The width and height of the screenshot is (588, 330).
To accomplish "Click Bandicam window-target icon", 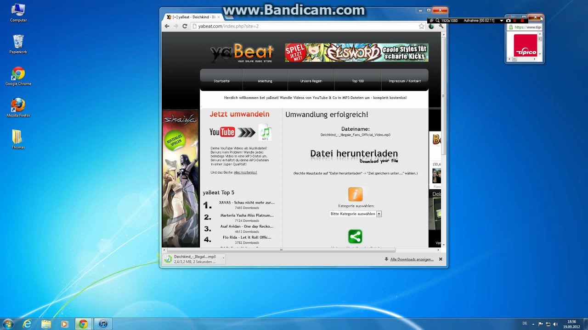I will pos(431,21).
